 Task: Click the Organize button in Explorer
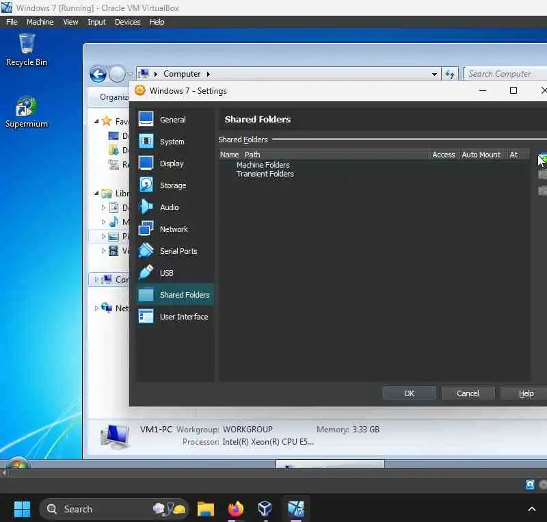114,96
